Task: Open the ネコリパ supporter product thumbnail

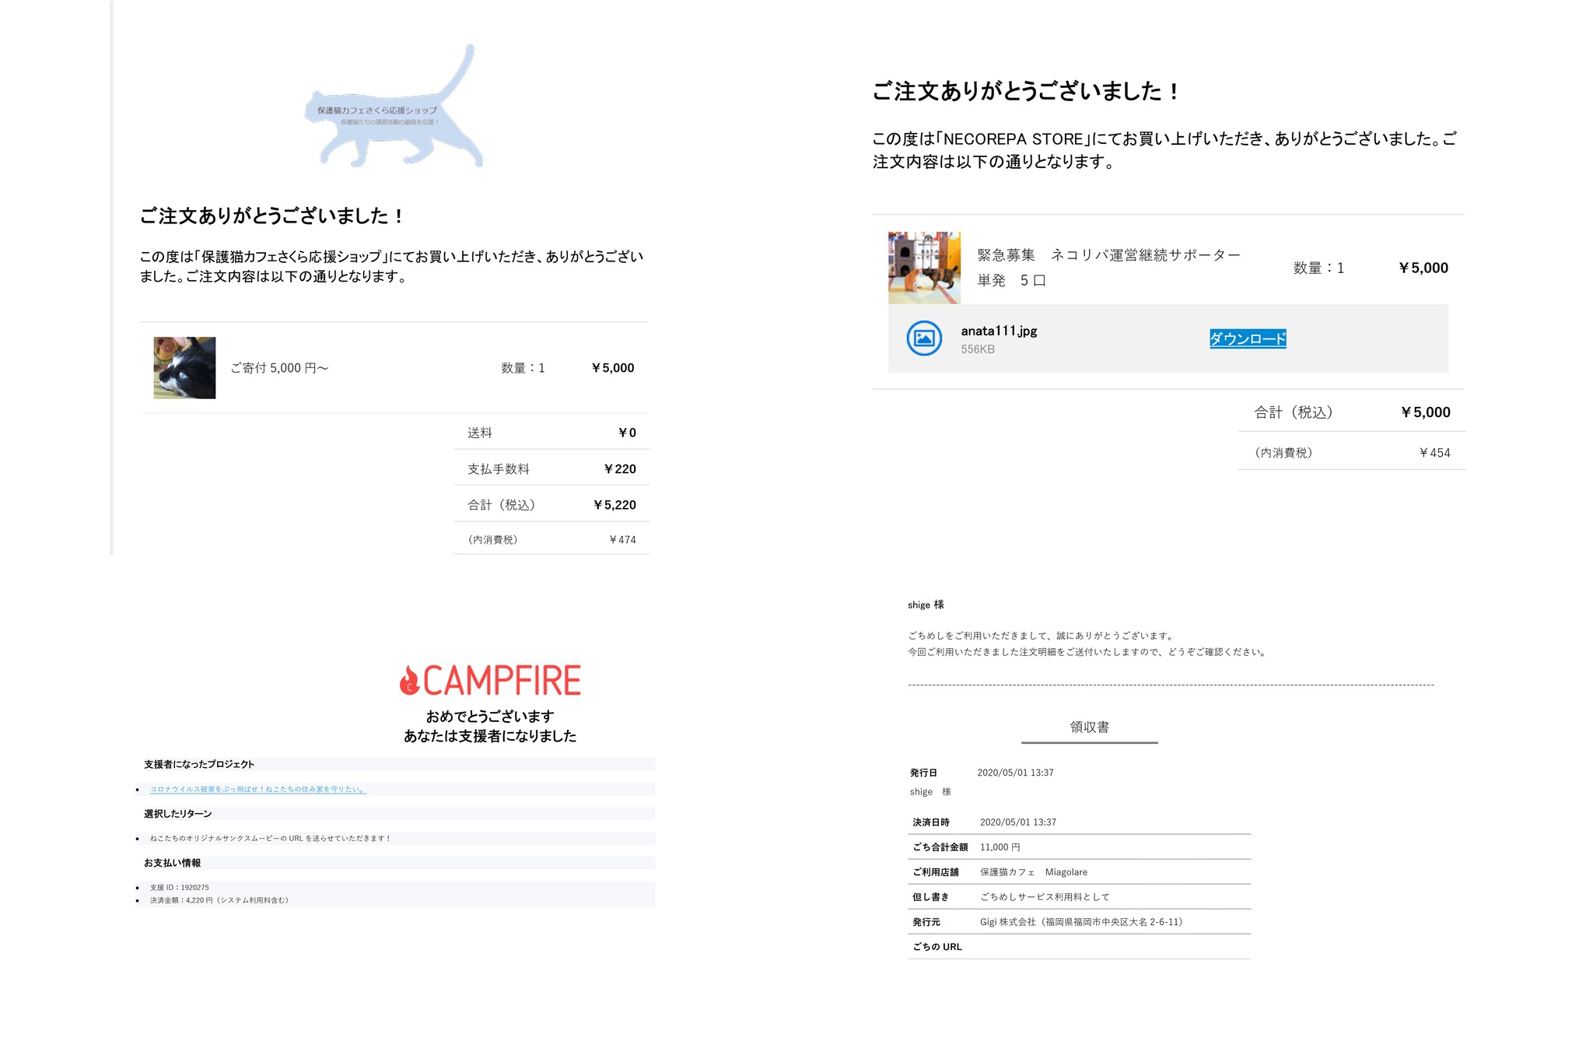Action: pyautogui.click(x=924, y=268)
